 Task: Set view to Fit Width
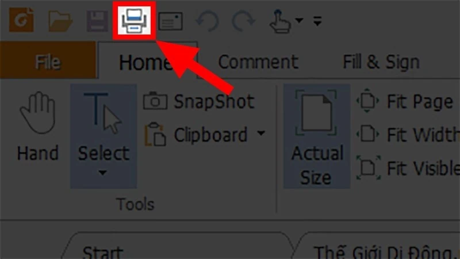tap(408, 135)
